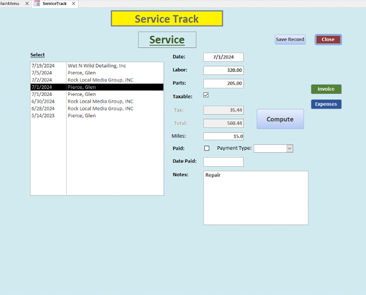The width and height of the screenshot is (366, 295).
Task: Select the highlighted 7/1/2024 Pierce, Glen row
Action: point(97,87)
